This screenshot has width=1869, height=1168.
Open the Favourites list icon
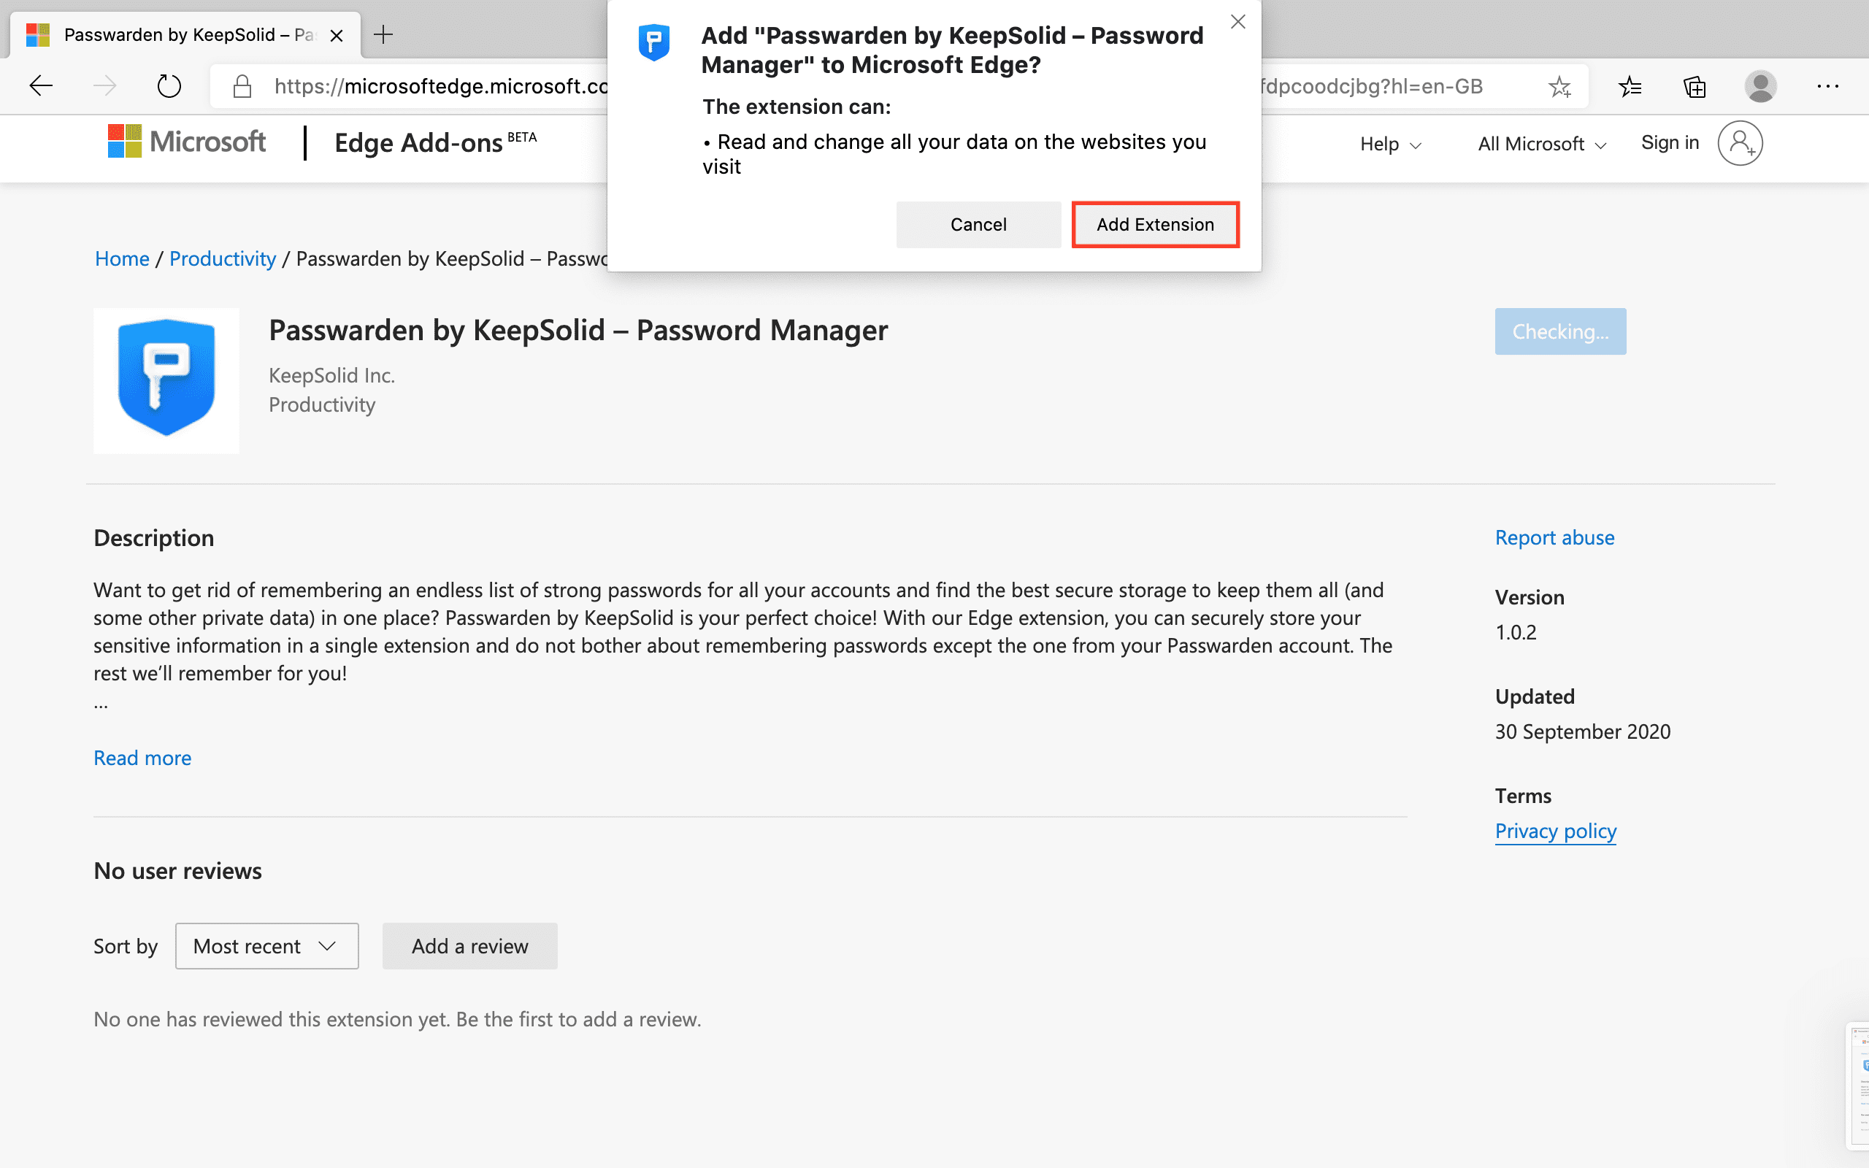tap(1630, 87)
